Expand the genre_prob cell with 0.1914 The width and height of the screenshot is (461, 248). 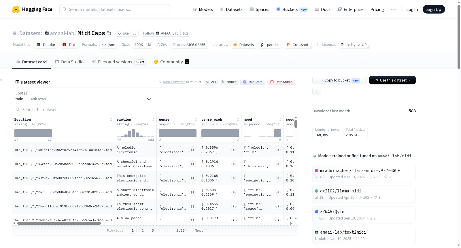[x=235, y=164]
